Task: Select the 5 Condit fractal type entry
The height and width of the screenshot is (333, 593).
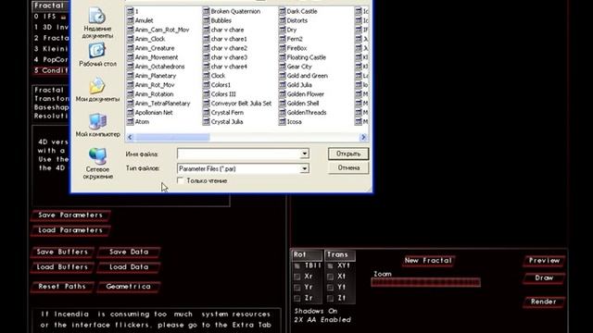Action: [50, 70]
